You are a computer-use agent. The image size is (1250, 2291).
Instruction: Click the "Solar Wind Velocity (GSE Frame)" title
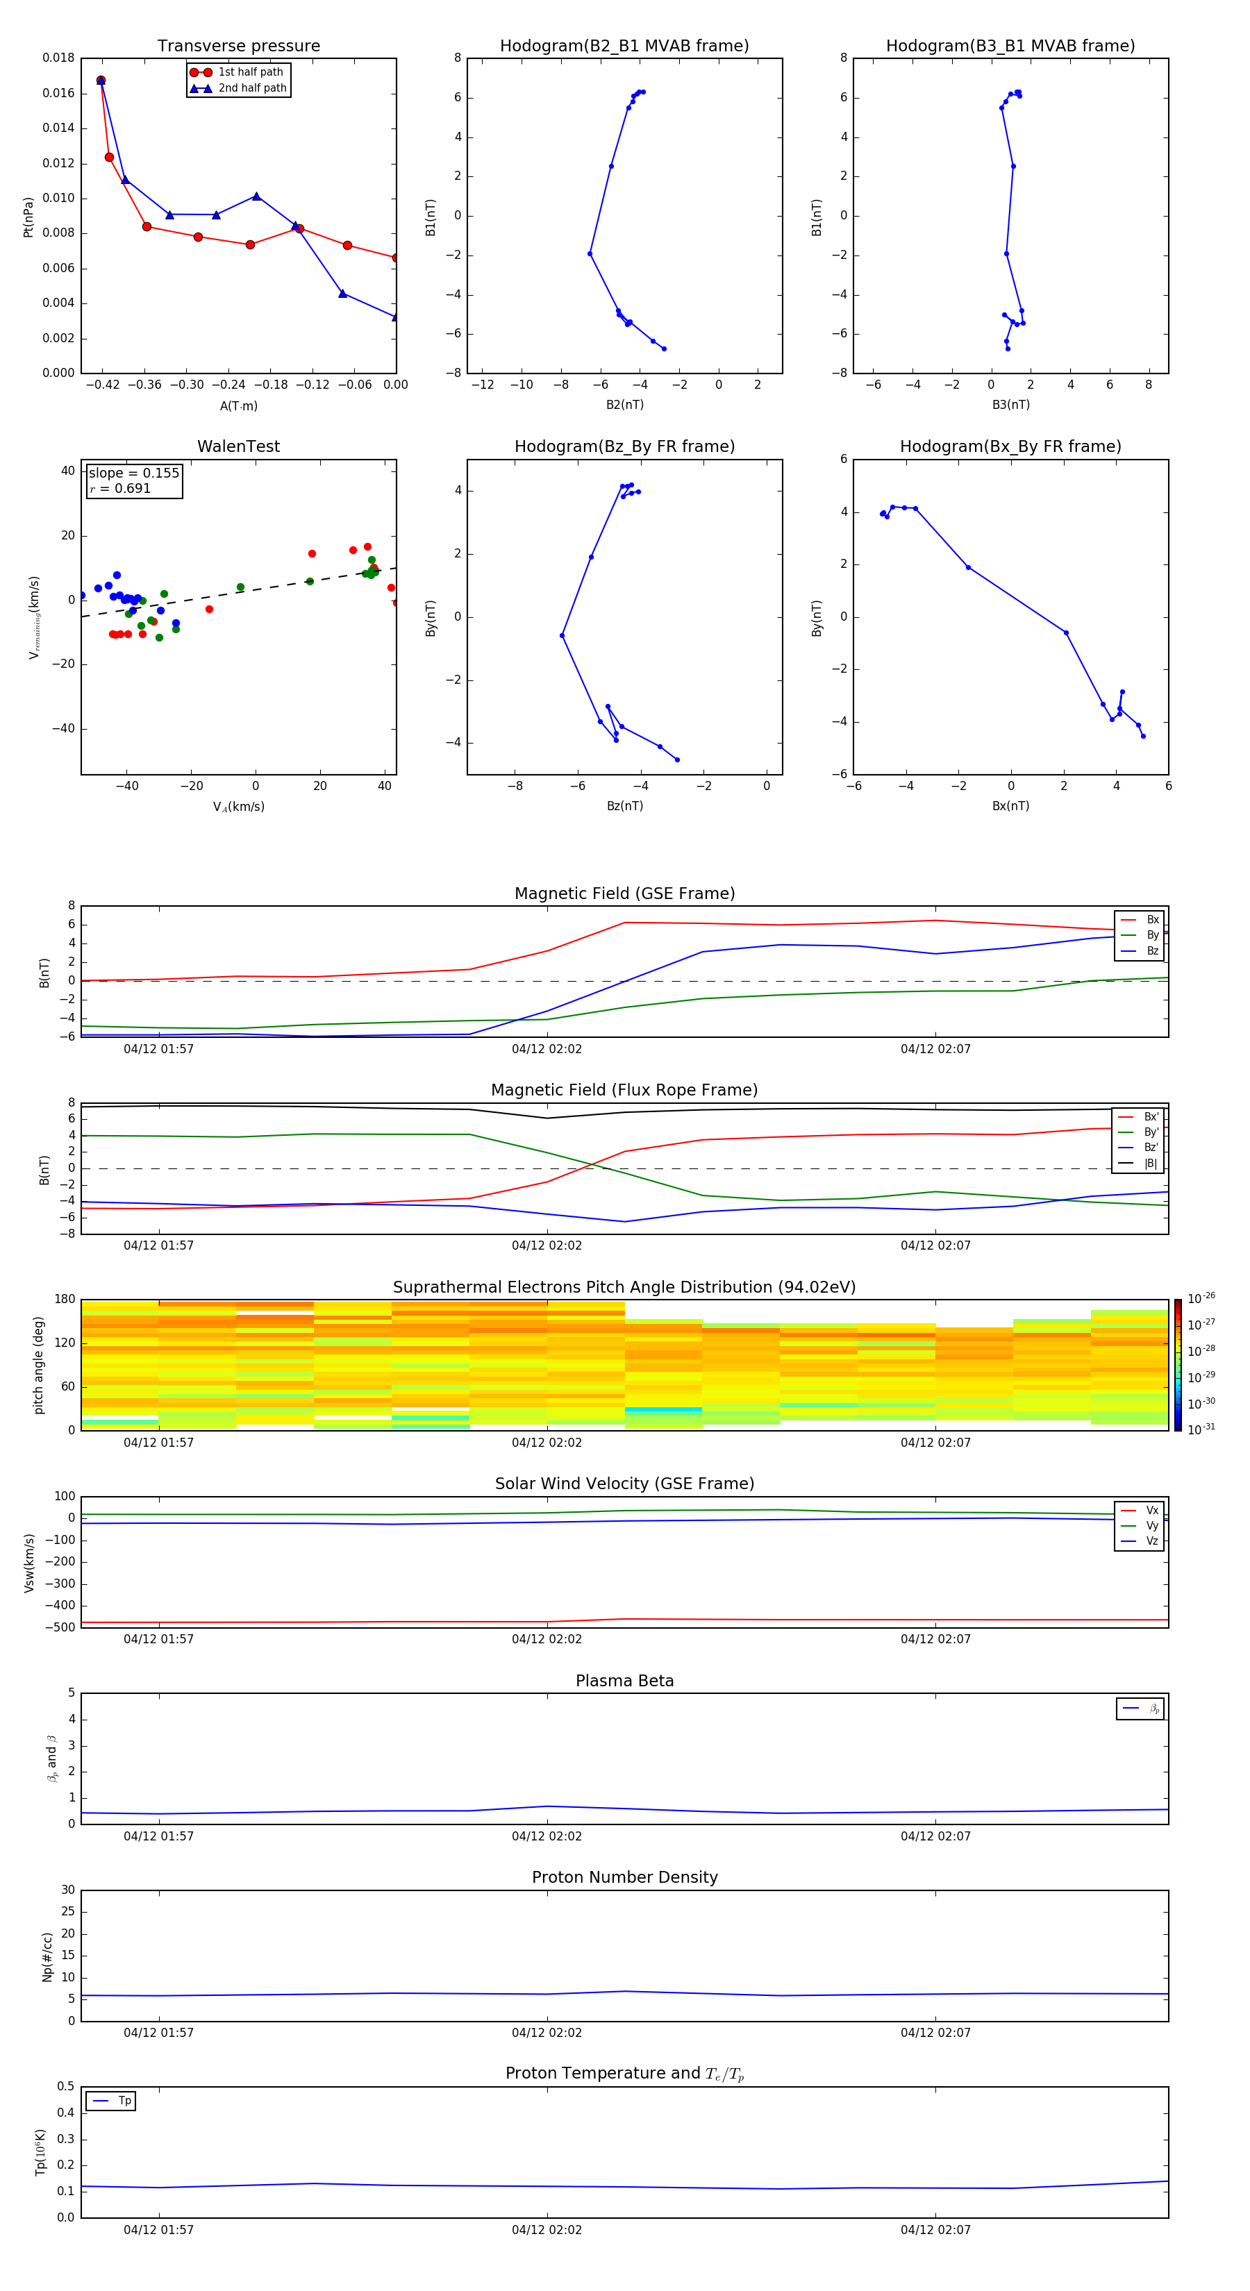tap(624, 1484)
